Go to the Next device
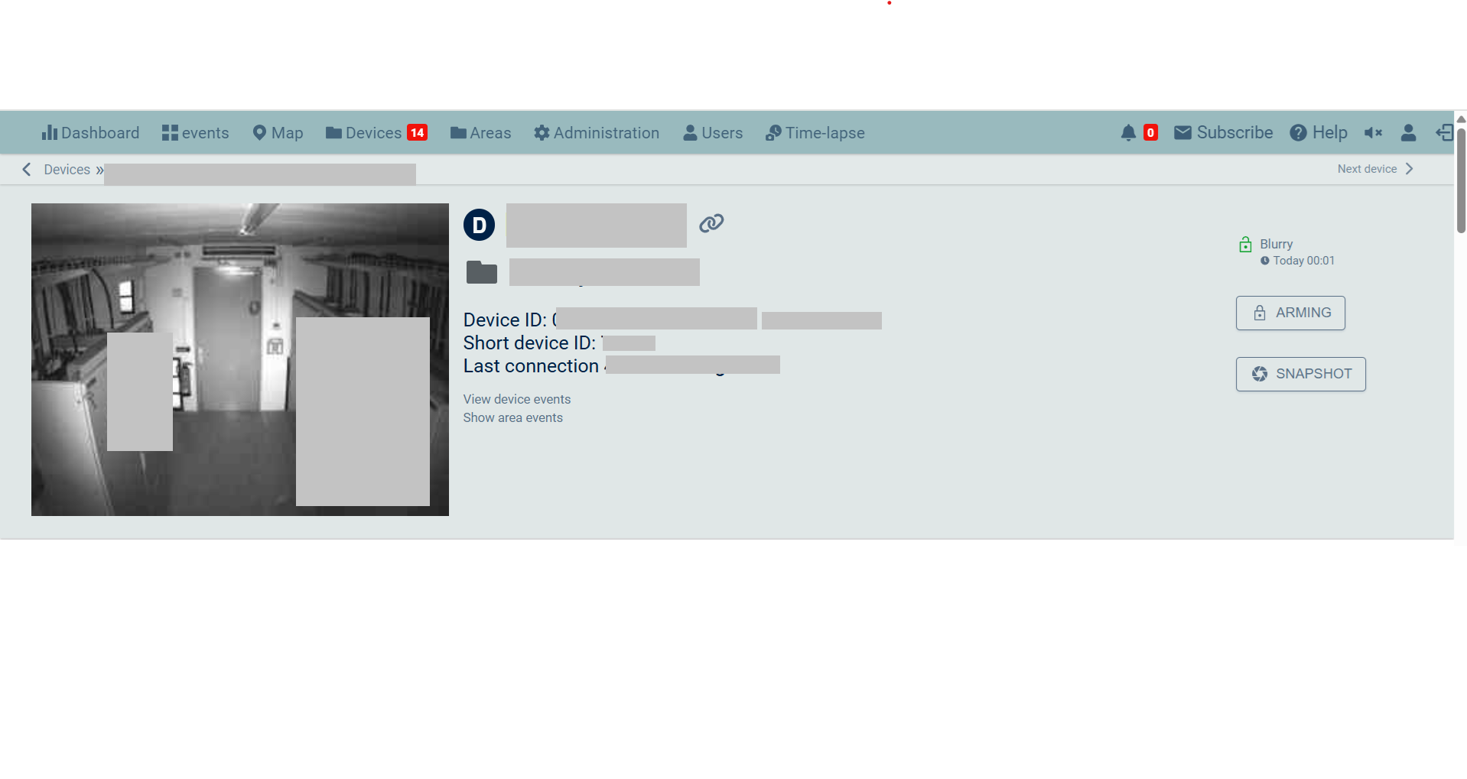1467x779 pixels. coord(1367,169)
